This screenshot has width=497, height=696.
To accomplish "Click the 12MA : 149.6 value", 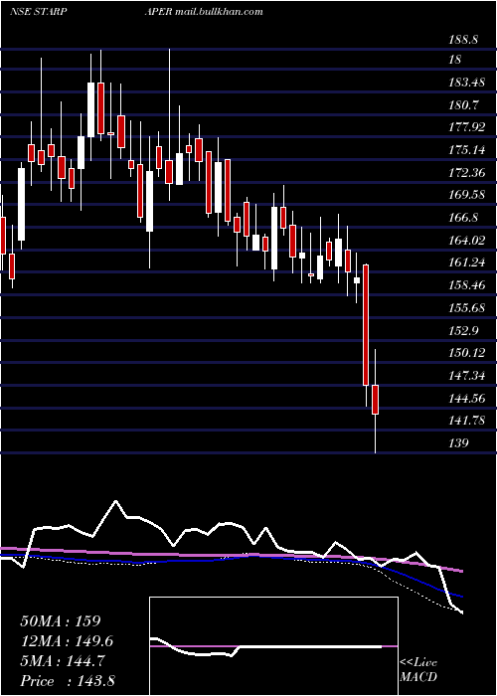I will click(x=67, y=641).
